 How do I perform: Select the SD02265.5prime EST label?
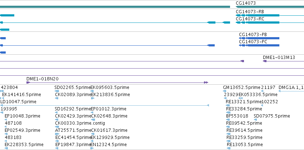click(x=73, y=87)
